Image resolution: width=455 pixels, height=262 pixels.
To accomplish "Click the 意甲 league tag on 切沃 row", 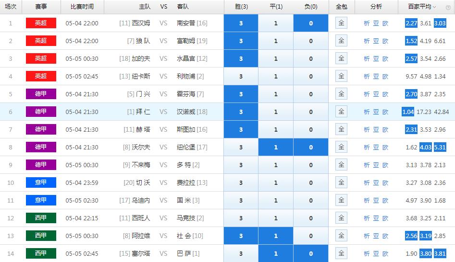I will click(41, 182).
